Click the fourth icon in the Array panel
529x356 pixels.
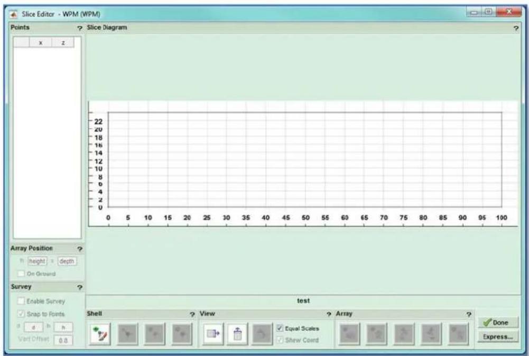[x=431, y=334]
